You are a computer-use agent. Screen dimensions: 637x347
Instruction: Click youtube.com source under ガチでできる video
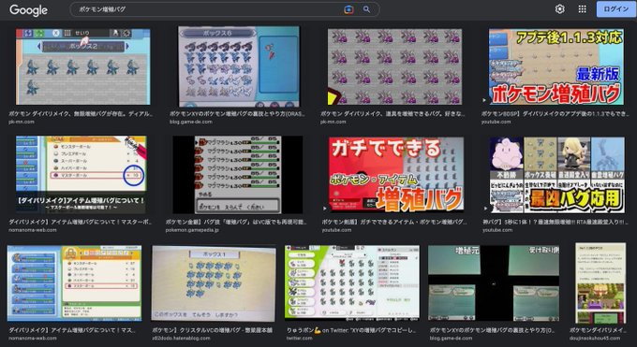pos(336,230)
